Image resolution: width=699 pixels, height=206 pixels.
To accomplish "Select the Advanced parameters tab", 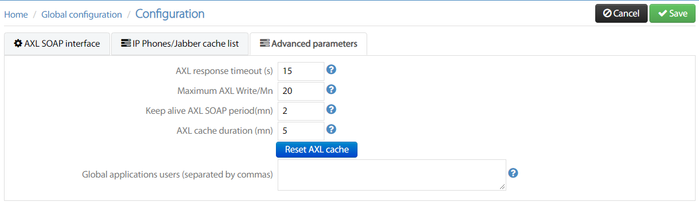I will (308, 44).
